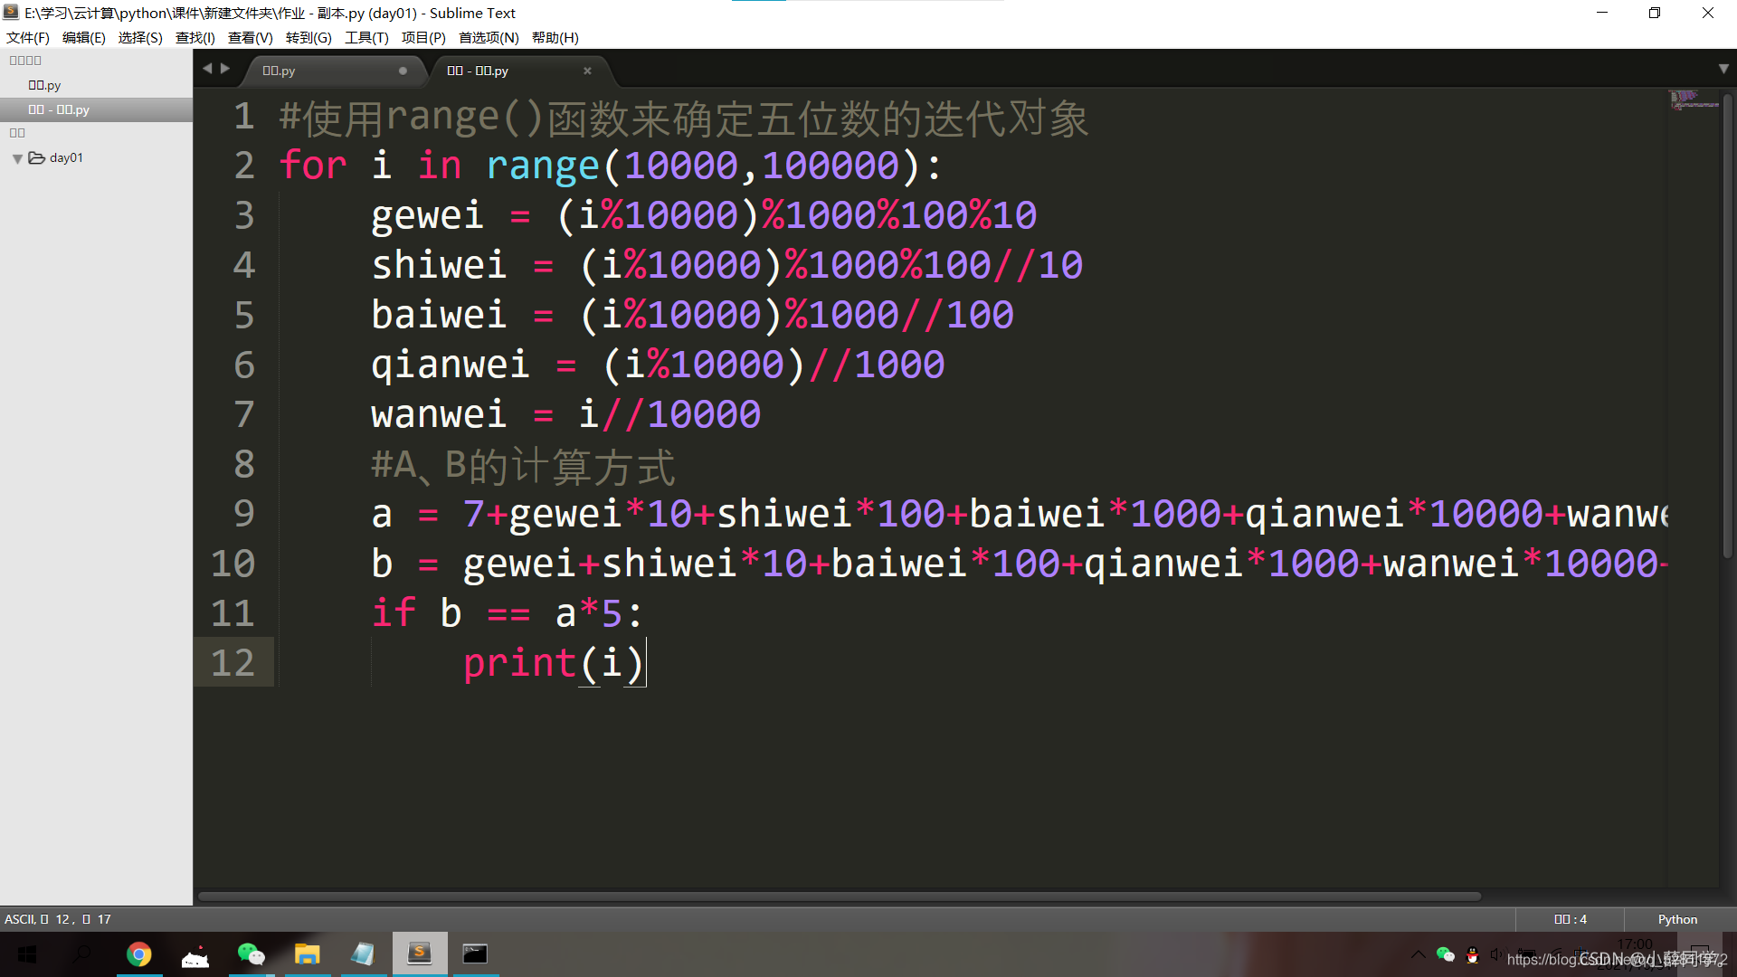Screen dimensions: 1737x977
Task: Open the 转到(G) menu
Action: click(x=308, y=37)
